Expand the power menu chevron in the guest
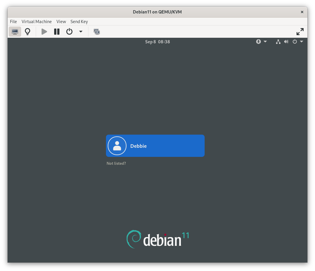The width and height of the screenshot is (315, 271). 301,42
